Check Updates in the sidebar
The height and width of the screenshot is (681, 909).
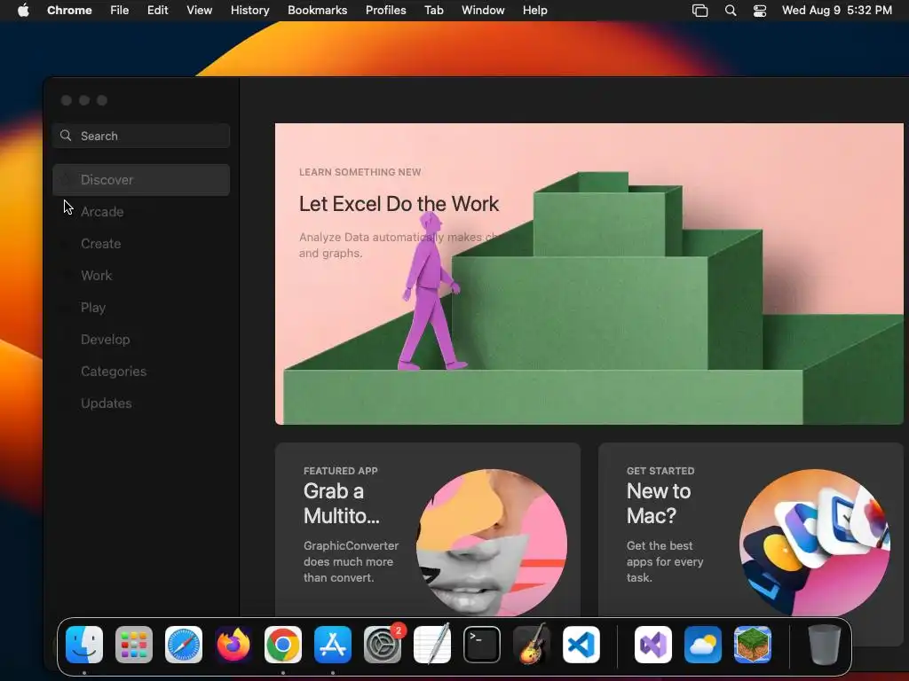click(x=141, y=403)
